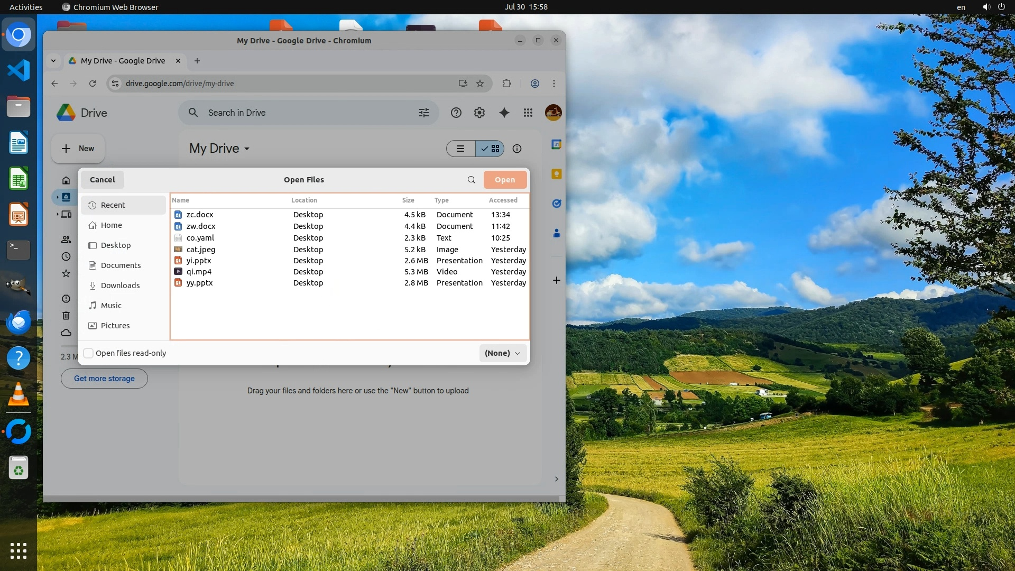The height and width of the screenshot is (571, 1015).
Task: Open Visual Studio Code from the dock
Action: (19, 70)
